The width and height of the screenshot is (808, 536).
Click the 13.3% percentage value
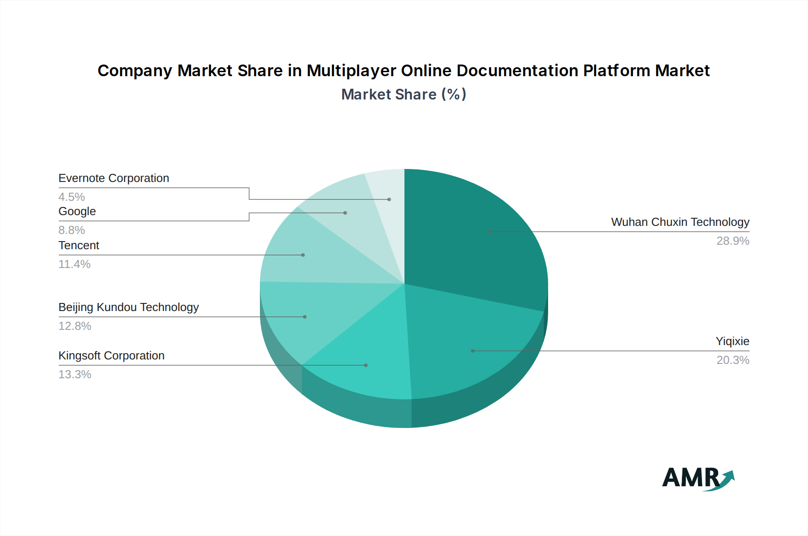[75, 375]
